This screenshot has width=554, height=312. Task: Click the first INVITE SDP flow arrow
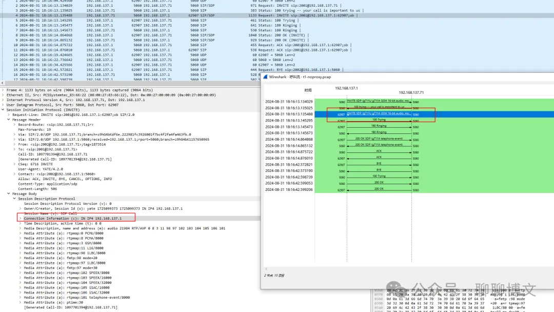pyautogui.click(x=379, y=102)
